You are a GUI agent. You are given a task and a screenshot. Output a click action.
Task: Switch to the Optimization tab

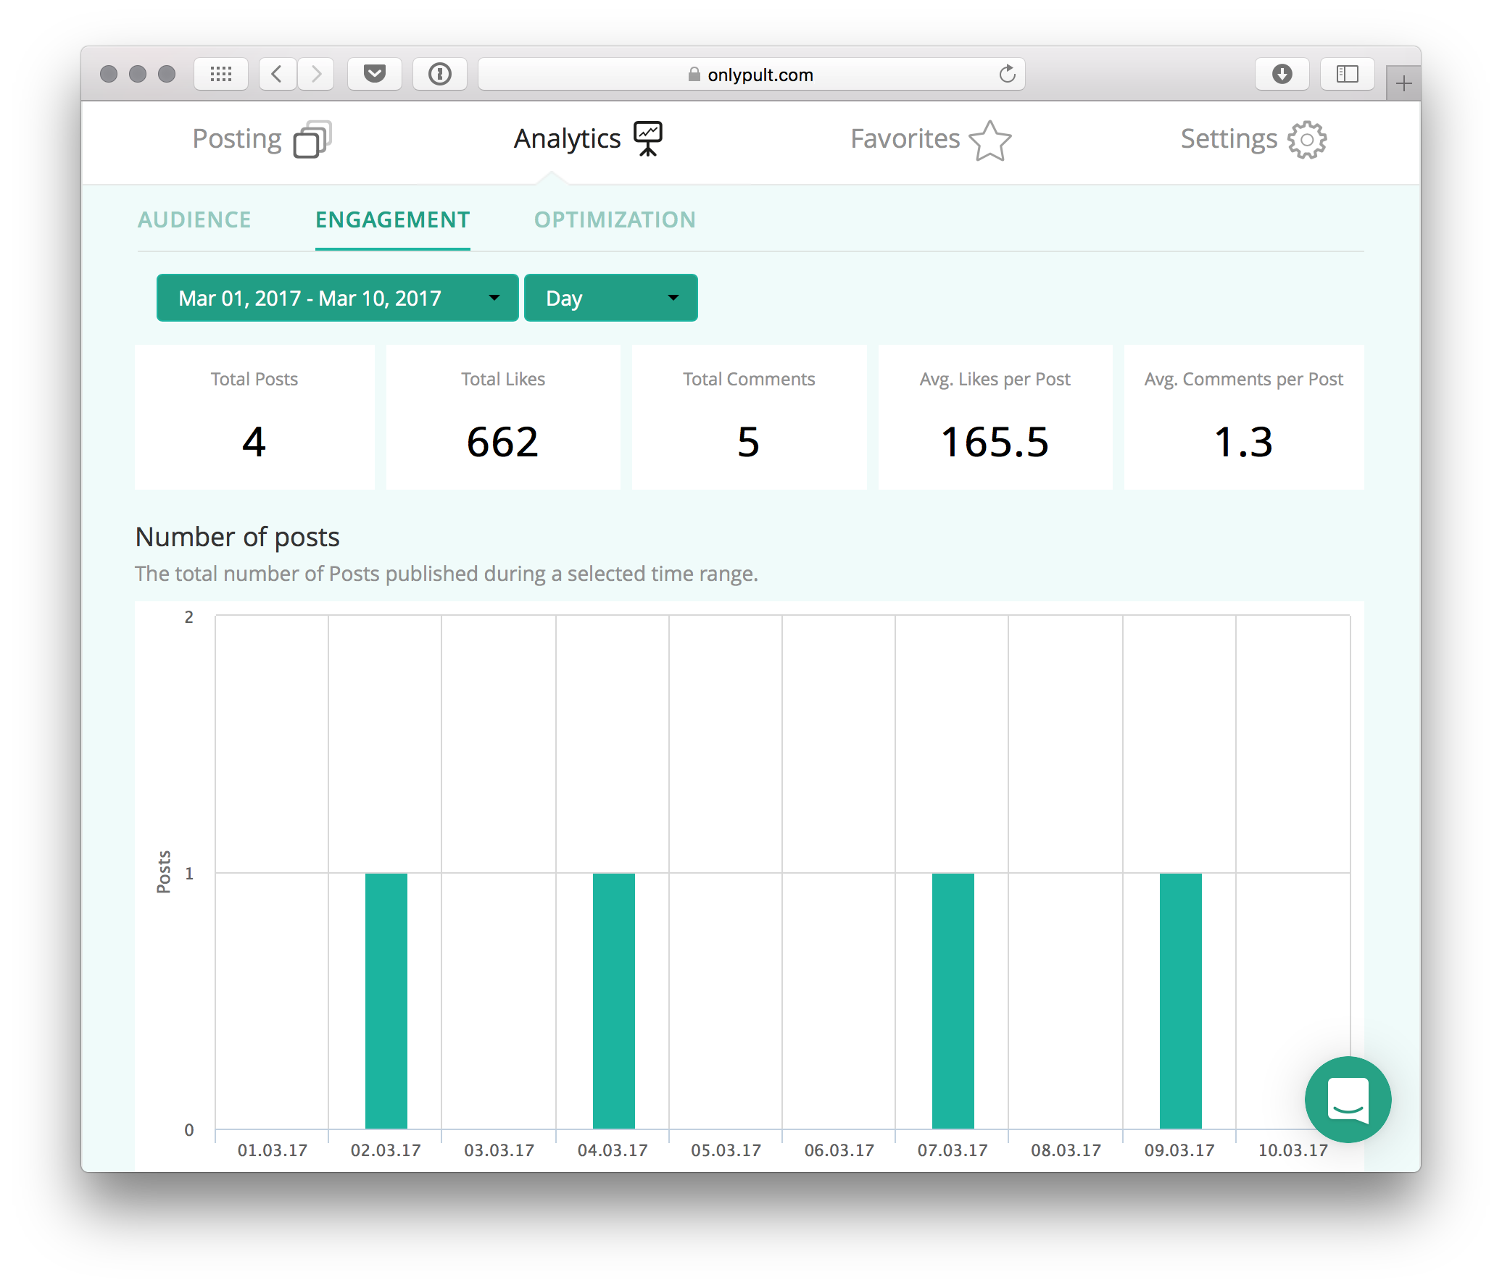click(x=615, y=219)
